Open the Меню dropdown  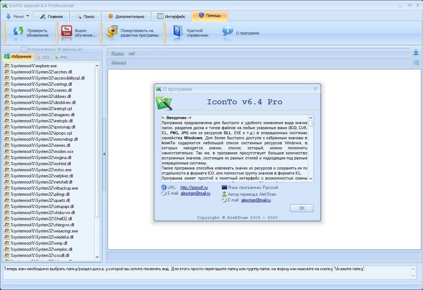17,17
